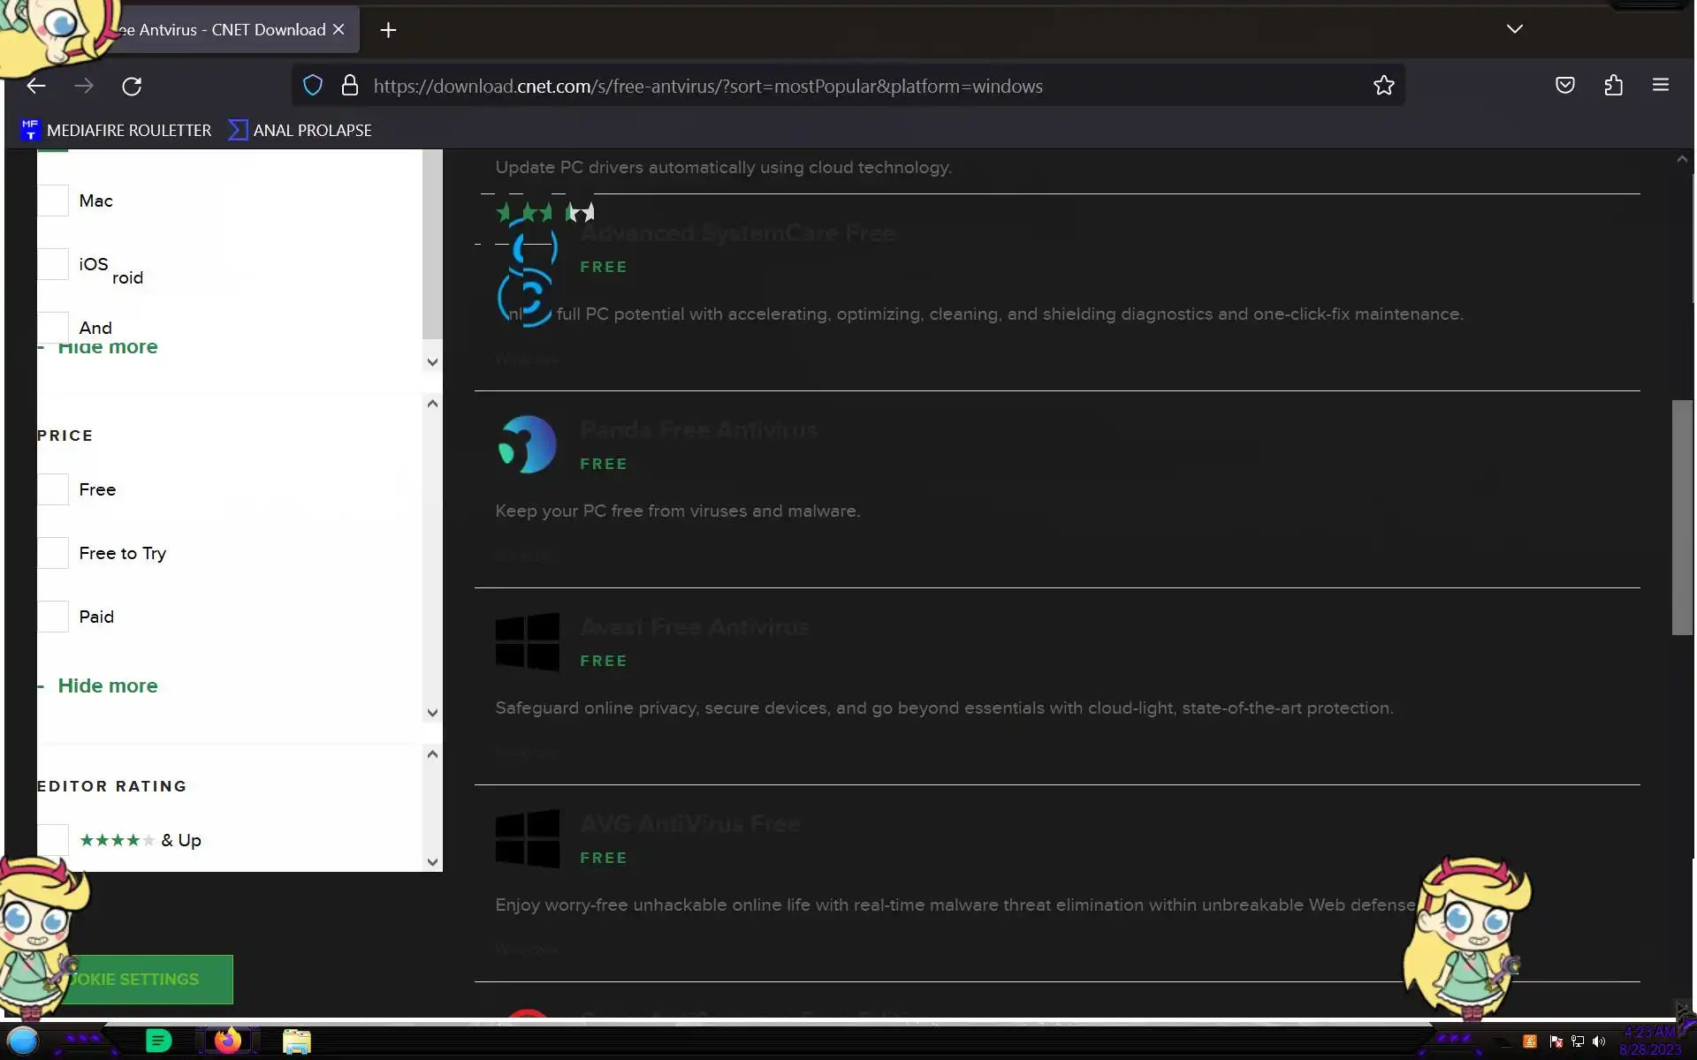
Task: Bookmark this page with the star icon
Action: [x=1383, y=86]
